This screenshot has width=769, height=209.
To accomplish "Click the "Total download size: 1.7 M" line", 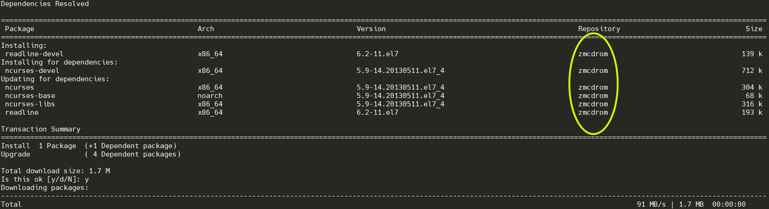I will click(x=55, y=171).
